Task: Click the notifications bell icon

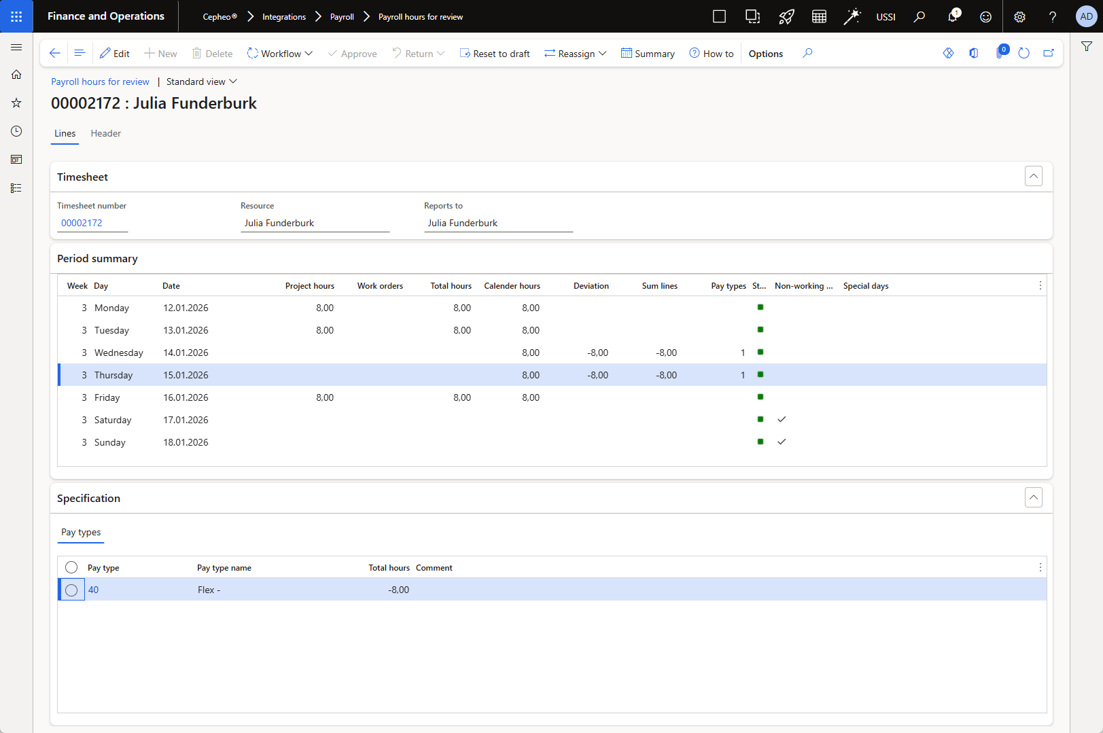Action: point(952,16)
